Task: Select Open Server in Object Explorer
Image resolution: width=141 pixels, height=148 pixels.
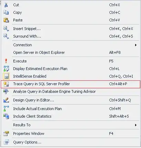Action: point(70,52)
